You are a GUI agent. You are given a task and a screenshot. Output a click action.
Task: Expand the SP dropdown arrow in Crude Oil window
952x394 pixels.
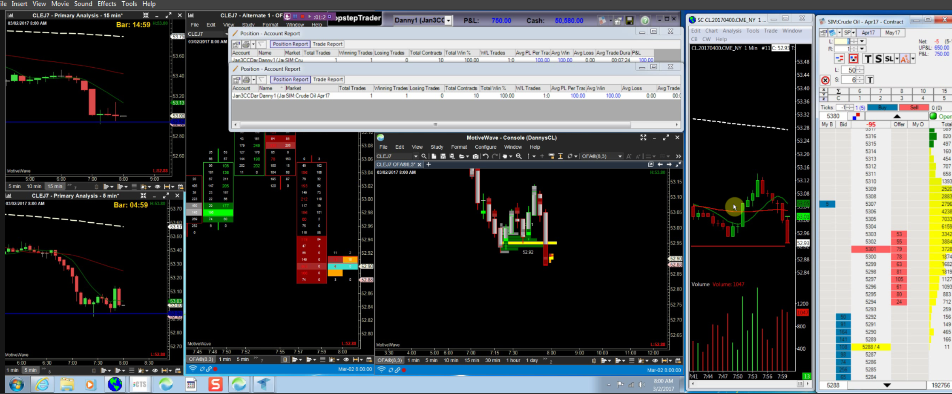click(x=853, y=33)
